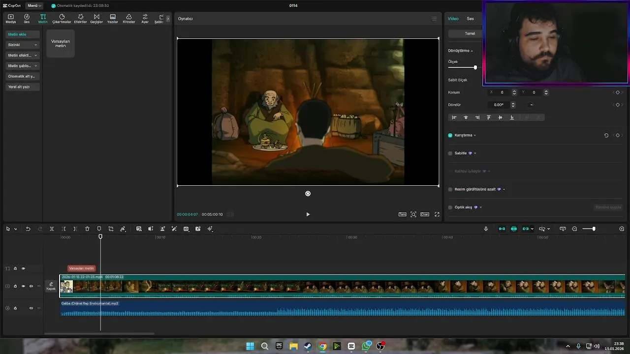Adjust the timeline zoom slider

pyautogui.click(x=594, y=229)
